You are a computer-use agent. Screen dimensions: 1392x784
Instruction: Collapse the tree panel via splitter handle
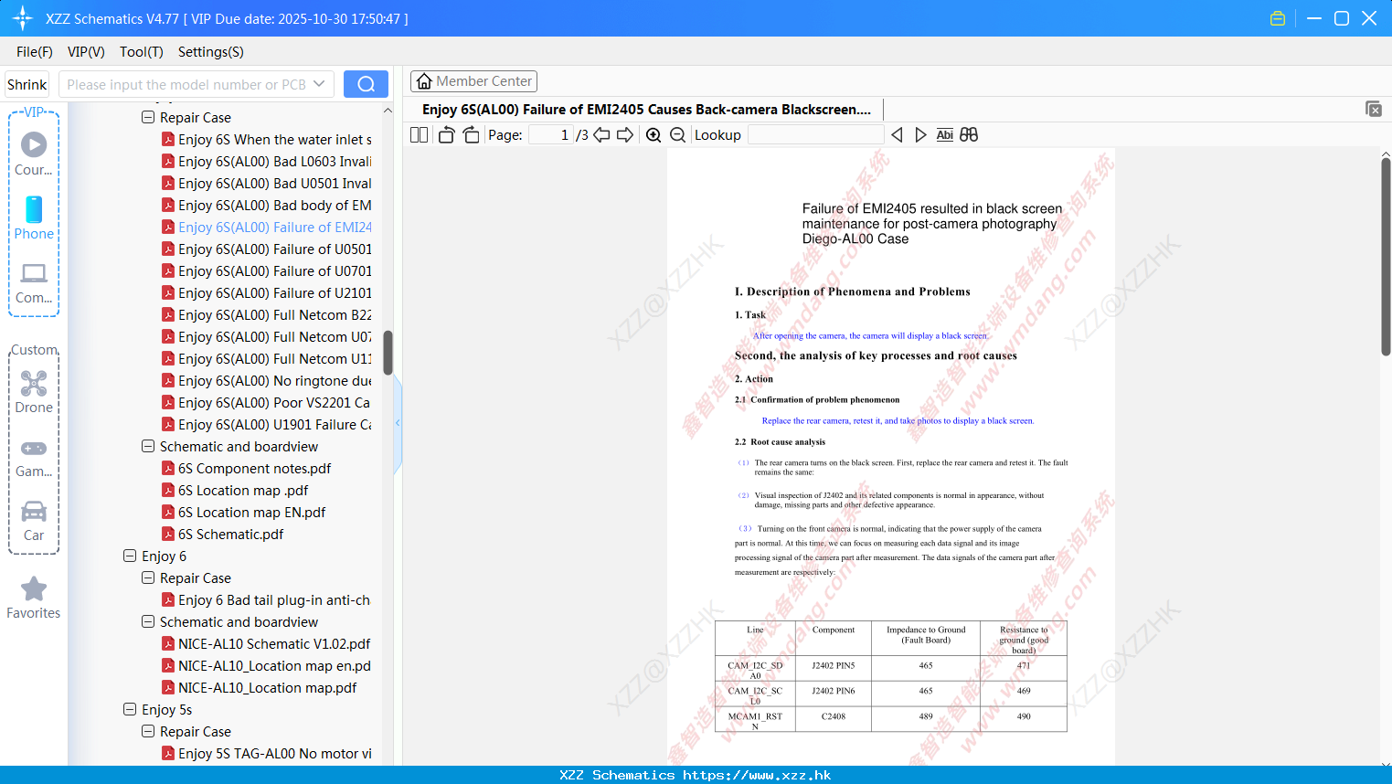click(x=398, y=422)
